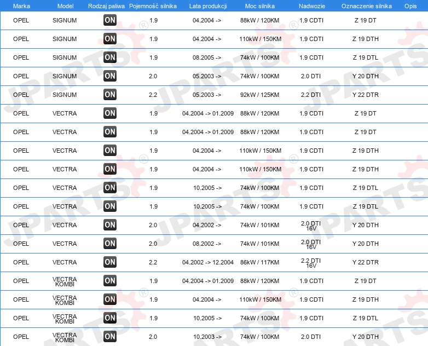Click VECTRA model in the 2.2 engine row
428x346 pixels.
65,262
